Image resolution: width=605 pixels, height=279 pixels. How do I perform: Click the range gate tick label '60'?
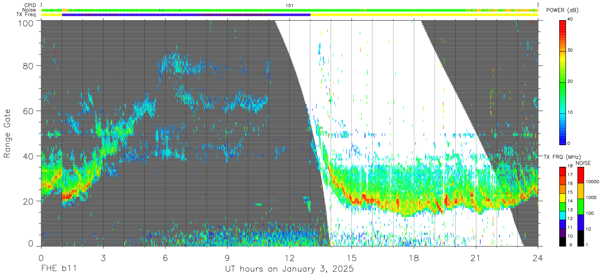tap(29, 111)
